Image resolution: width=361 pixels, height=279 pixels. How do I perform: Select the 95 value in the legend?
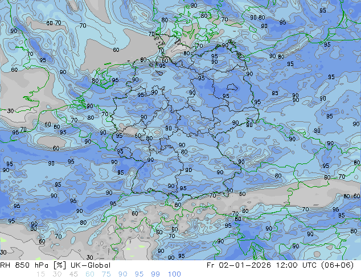tap(139, 274)
